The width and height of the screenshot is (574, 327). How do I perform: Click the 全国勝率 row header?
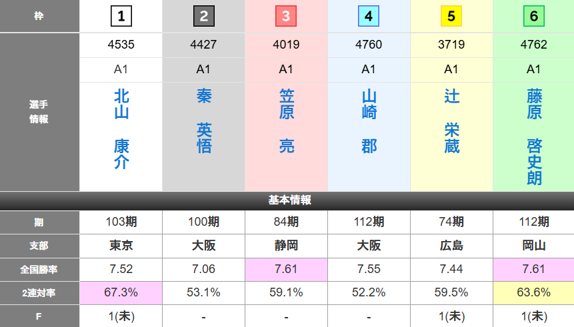pos(39,269)
